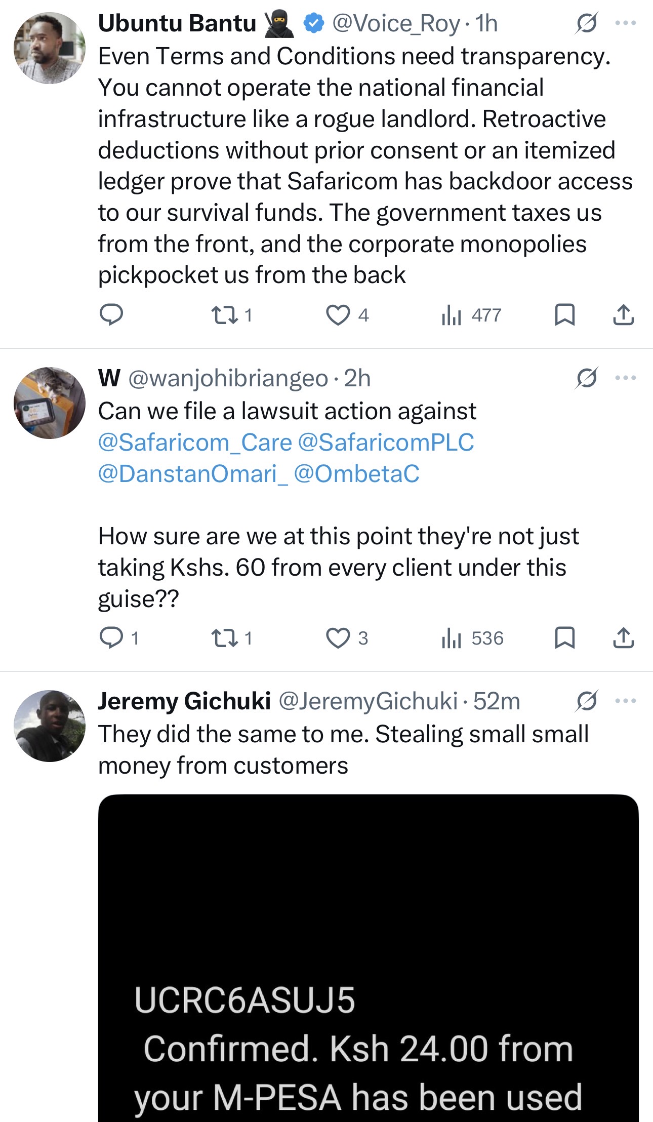This screenshot has width=653, height=1122.
Task: Open more options for Ubuntu Bantu tweet
Action: [x=626, y=23]
